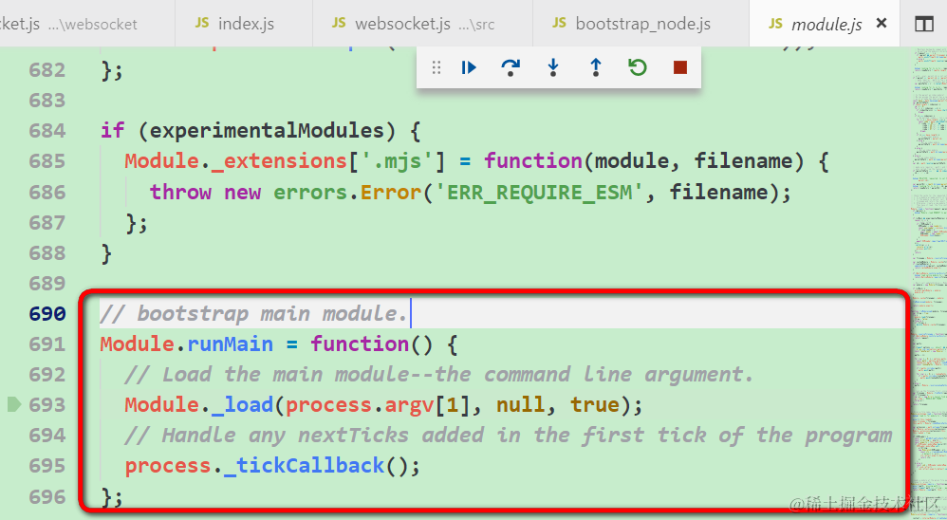Click 'experimentalModules' in the if statement
The width and height of the screenshot is (947, 520).
(x=267, y=130)
